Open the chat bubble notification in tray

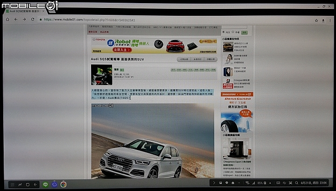coord(227,183)
